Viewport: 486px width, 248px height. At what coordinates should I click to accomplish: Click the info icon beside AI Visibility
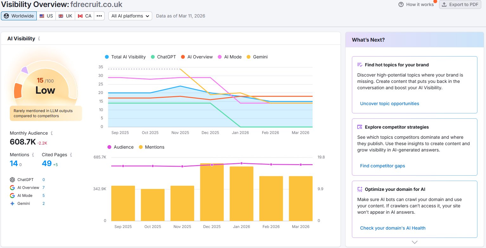pos(39,39)
